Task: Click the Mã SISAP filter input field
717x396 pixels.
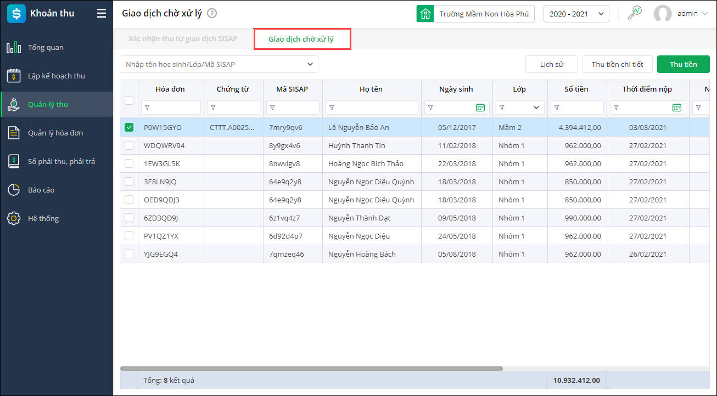Action: pyautogui.click(x=293, y=108)
